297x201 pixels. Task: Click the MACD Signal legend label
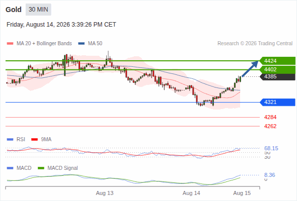(62, 168)
